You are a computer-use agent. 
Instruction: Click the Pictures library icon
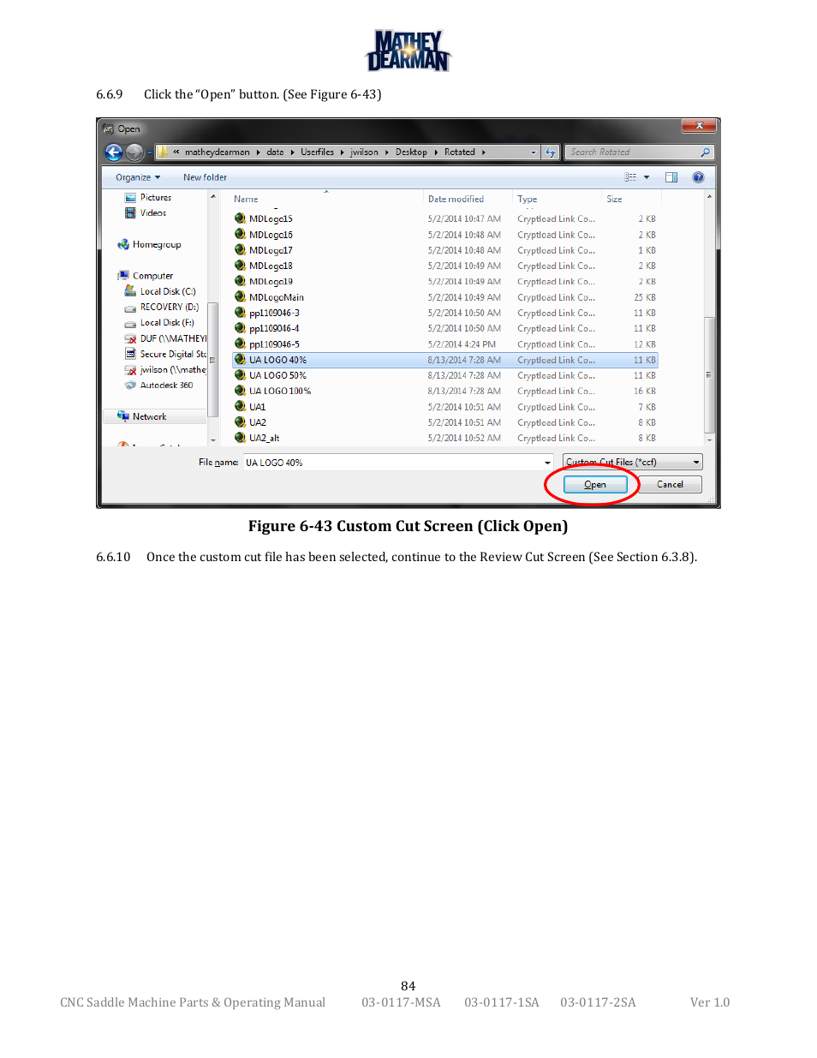130,198
